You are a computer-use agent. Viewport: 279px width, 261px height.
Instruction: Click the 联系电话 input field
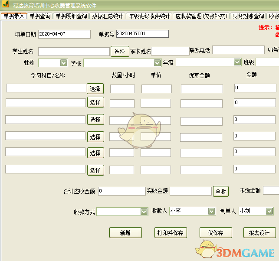point(238,50)
